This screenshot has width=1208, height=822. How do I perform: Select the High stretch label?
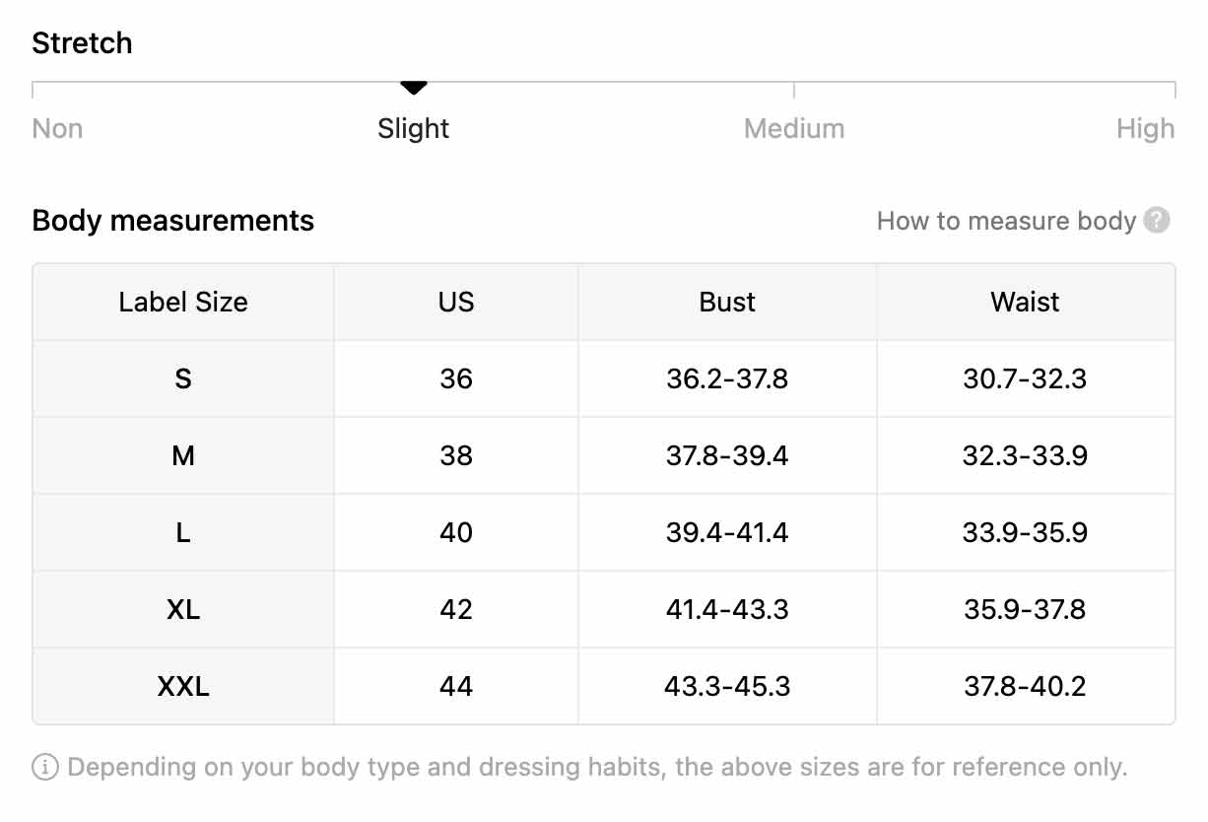tap(1146, 129)
